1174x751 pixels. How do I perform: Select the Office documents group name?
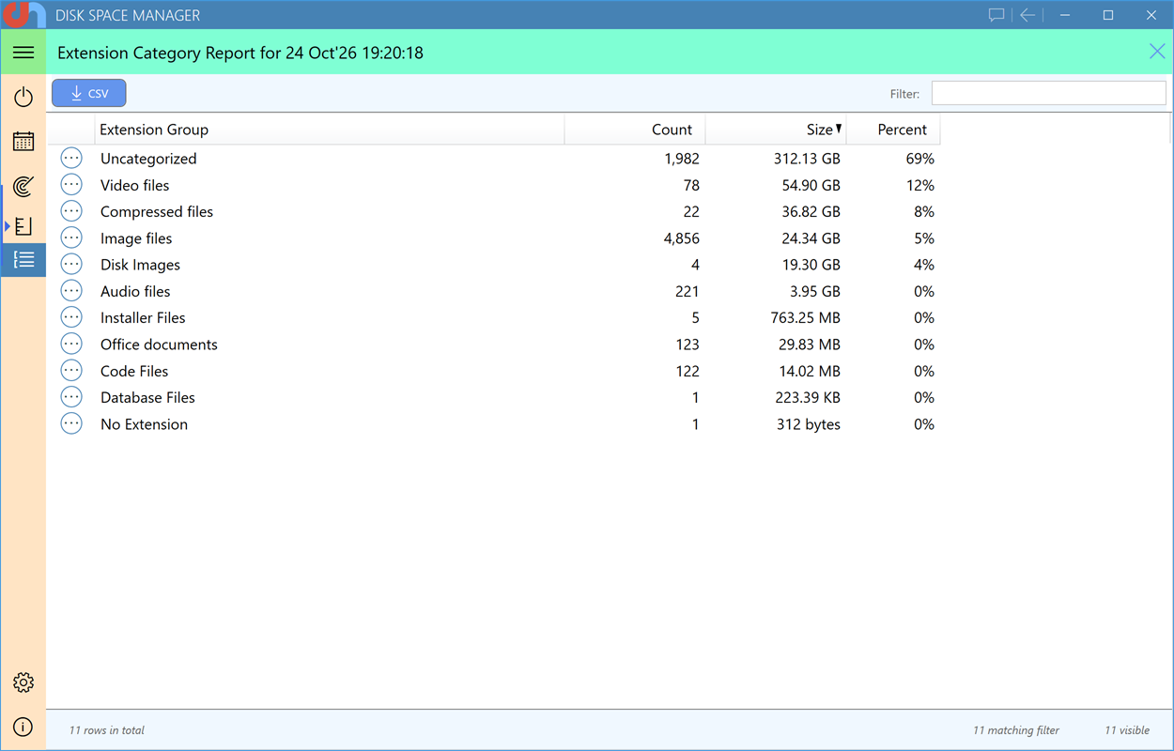pos(159,345)
